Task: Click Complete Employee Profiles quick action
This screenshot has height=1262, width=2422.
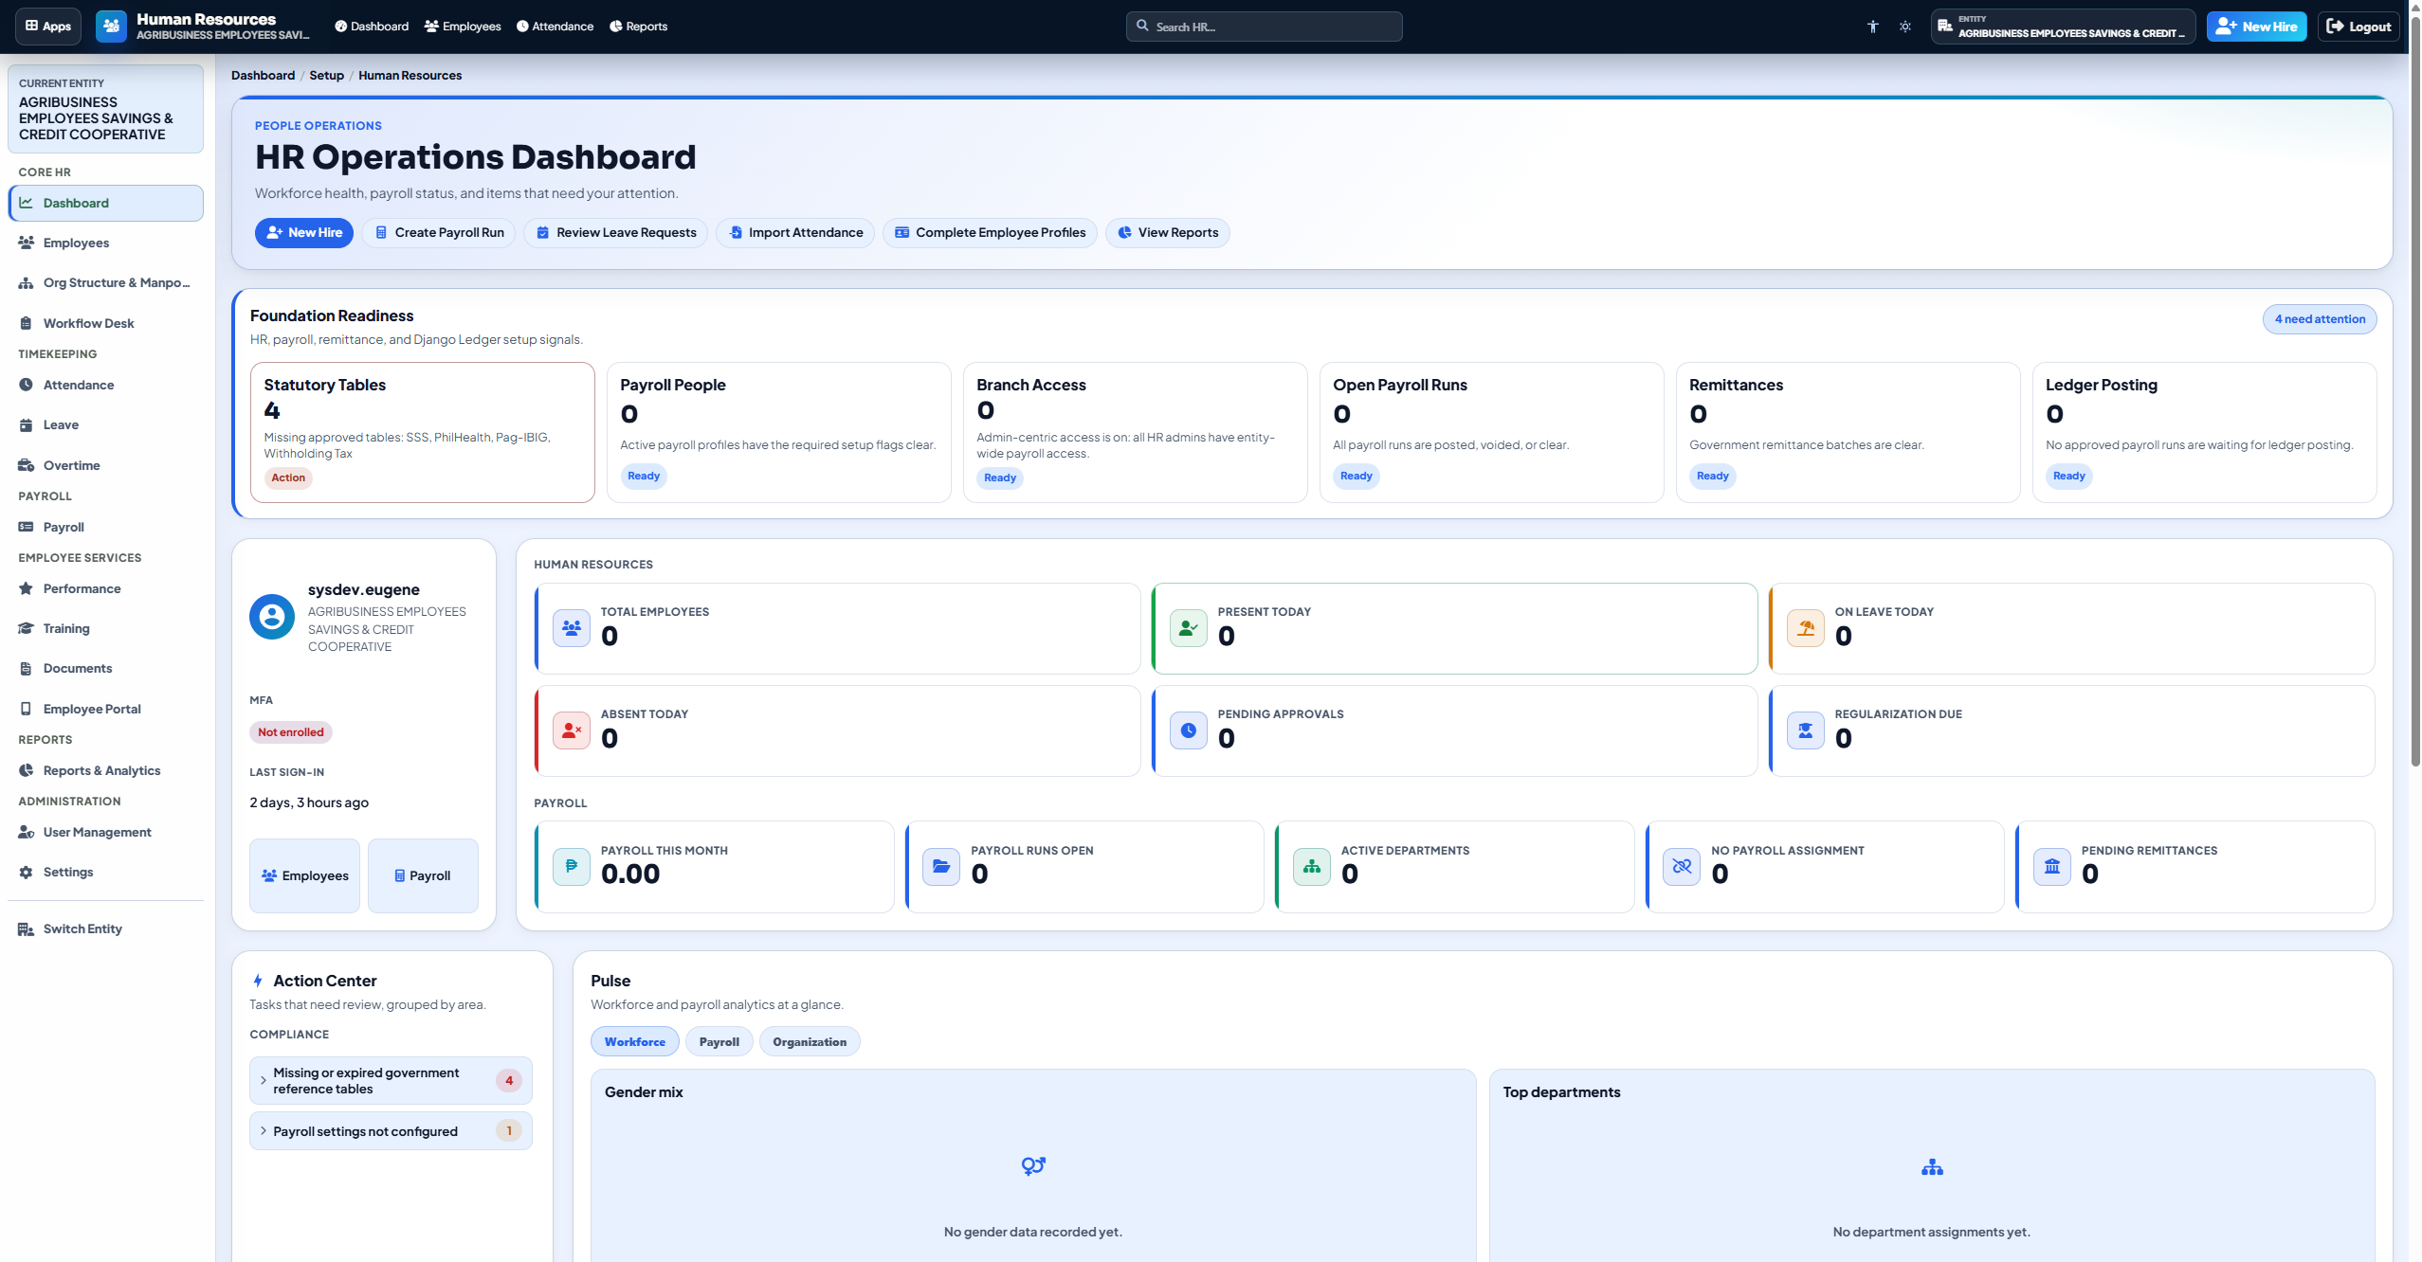Action: (990, 233)
